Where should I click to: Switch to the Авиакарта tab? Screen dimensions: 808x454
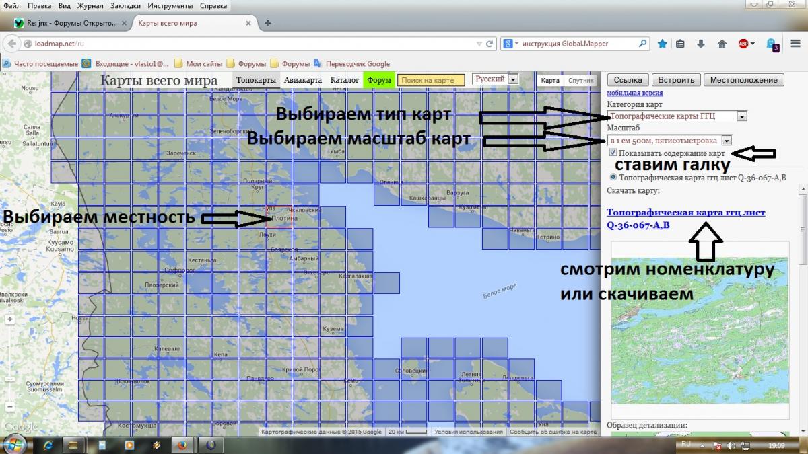pos(302,80)
